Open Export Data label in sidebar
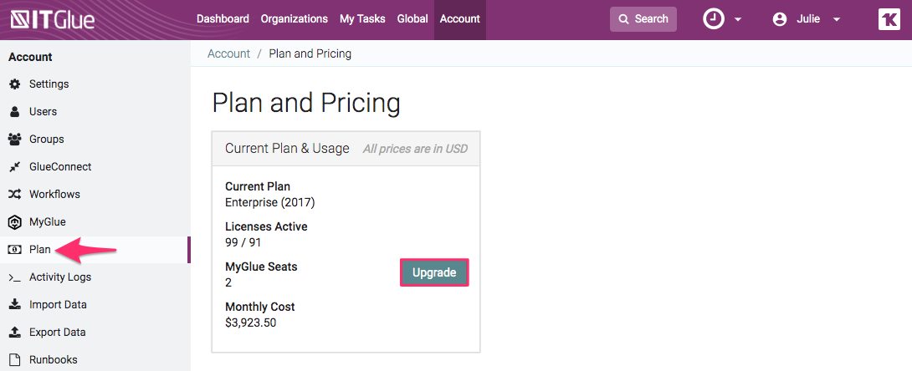912x371 pixels. (x=58, y=332)
